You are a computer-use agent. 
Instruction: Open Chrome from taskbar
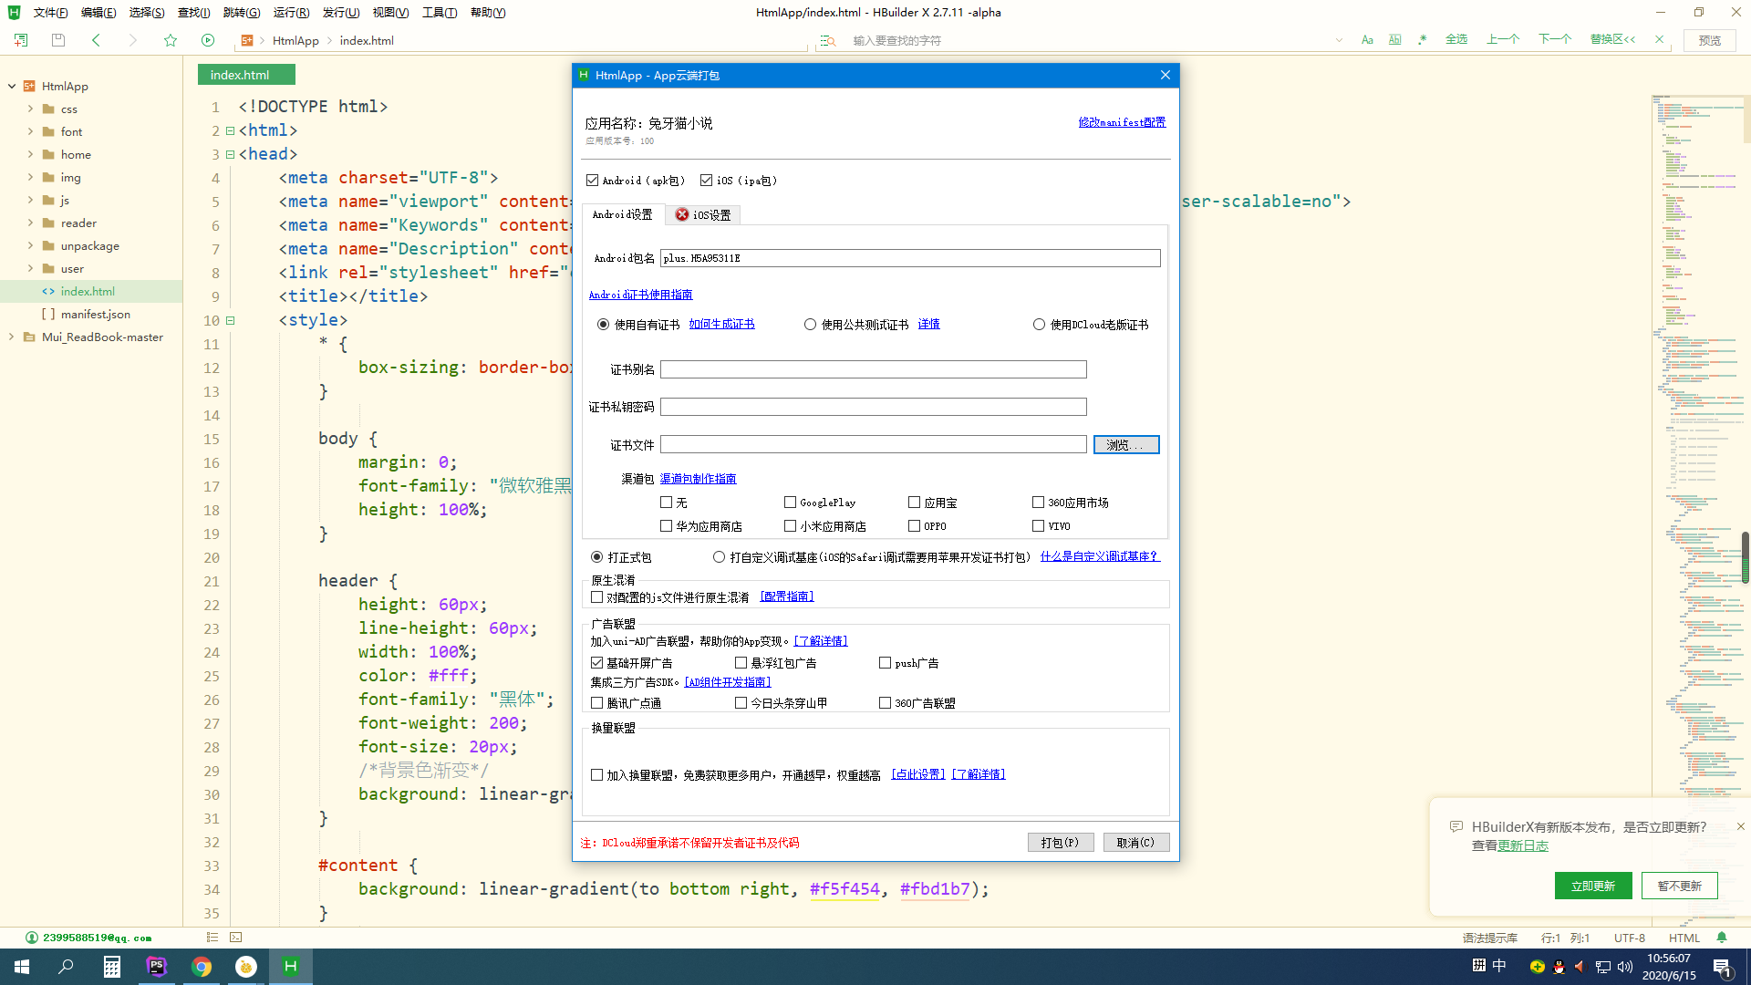coord(202,967)
